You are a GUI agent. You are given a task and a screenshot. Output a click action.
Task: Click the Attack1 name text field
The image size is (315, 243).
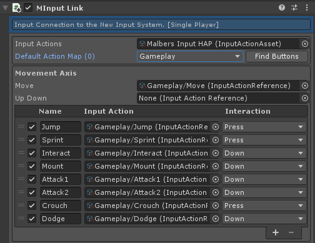click(x=61, y=179)
